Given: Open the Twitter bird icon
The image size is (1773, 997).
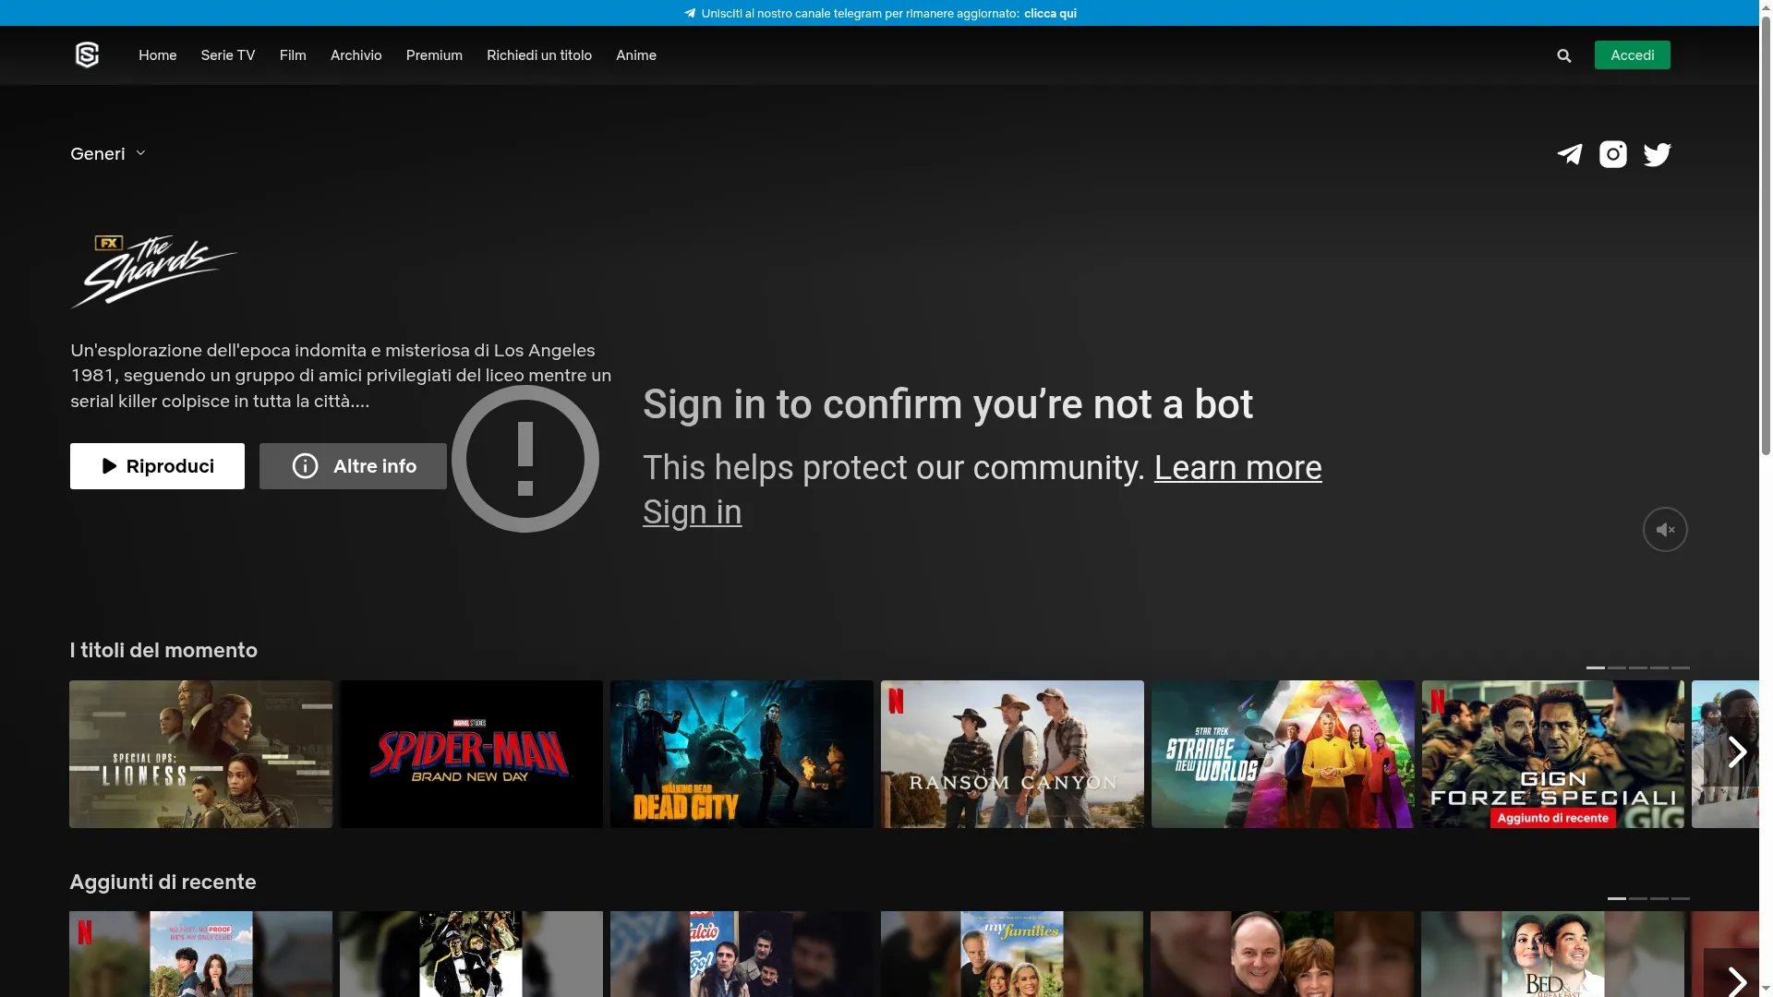Looking at the screenshot, I should tap(1658, 154).
